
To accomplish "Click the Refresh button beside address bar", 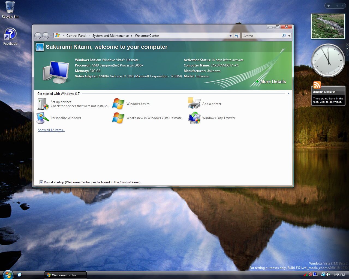I will [x=237, y=36].
